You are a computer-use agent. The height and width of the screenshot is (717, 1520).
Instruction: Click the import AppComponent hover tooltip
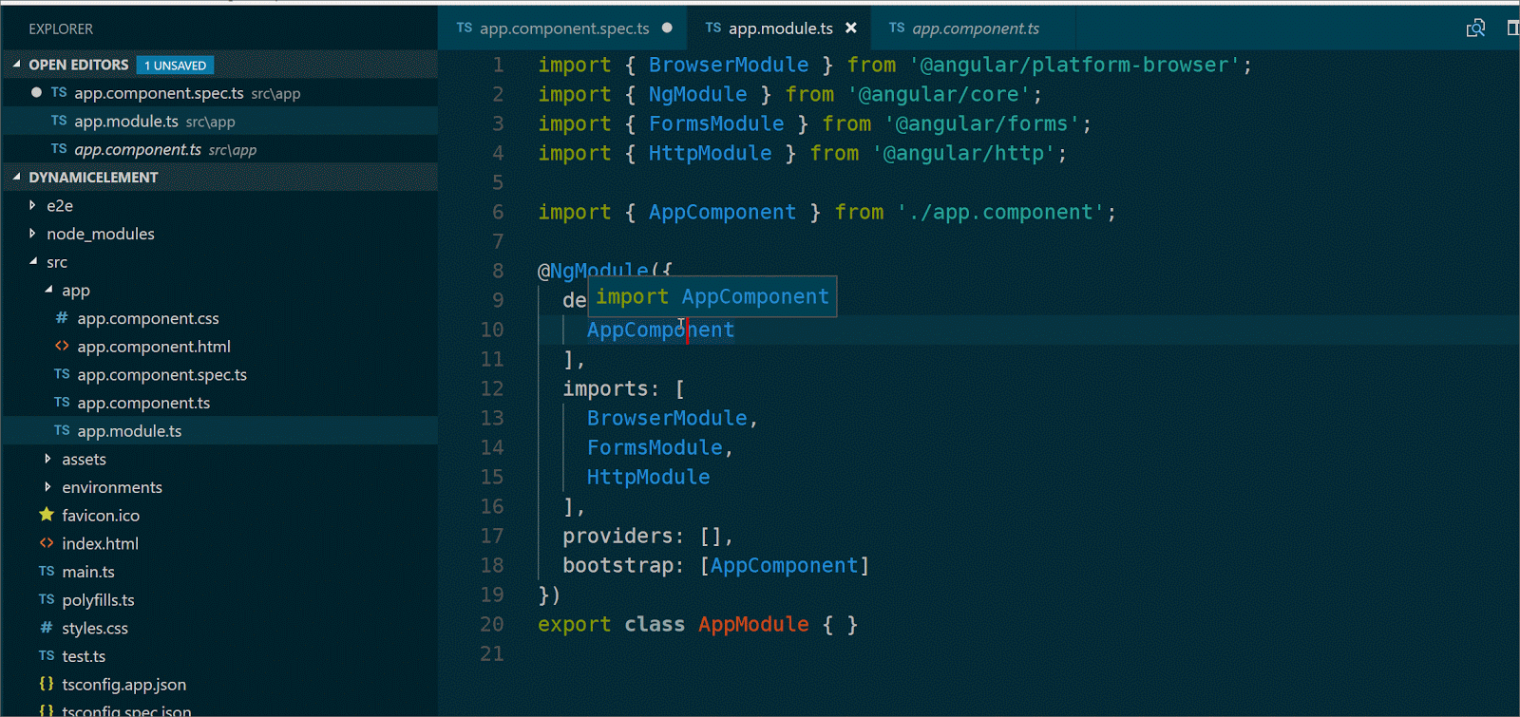pos(712,296)
